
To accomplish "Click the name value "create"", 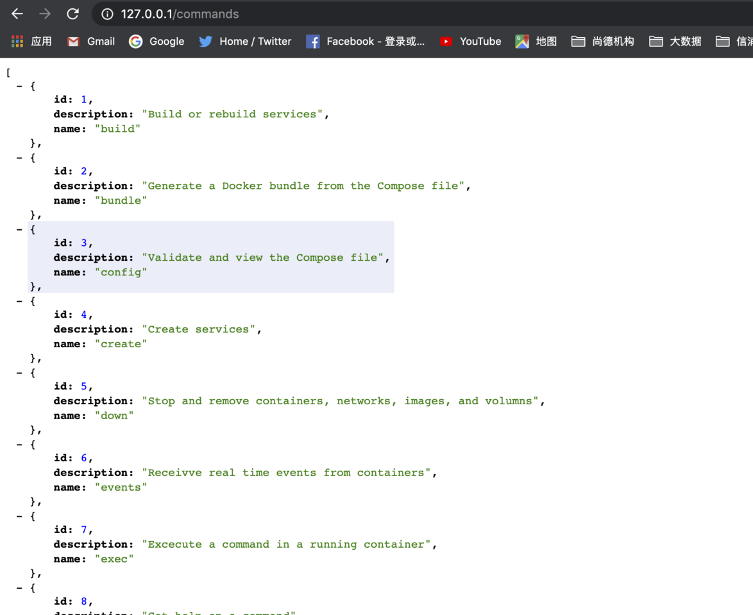I will [x=121, y=344].
